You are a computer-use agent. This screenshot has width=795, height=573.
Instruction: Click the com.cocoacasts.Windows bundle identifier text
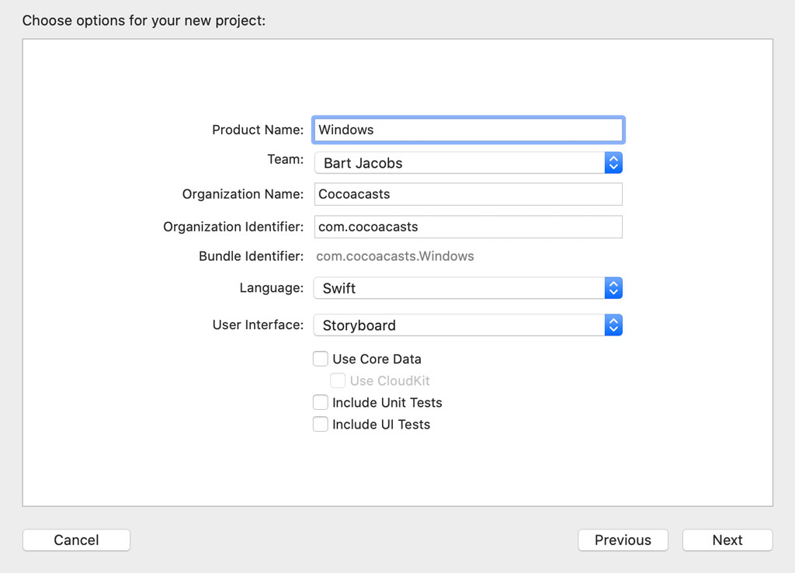(x=395, y=256)
